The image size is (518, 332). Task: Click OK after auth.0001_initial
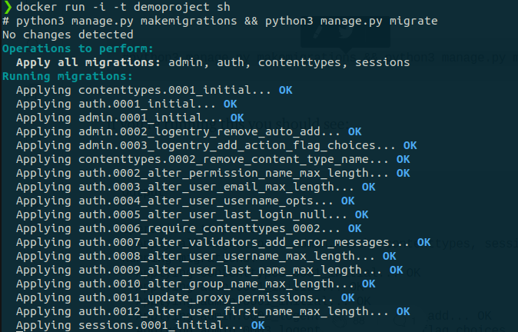tap(231, 104)
